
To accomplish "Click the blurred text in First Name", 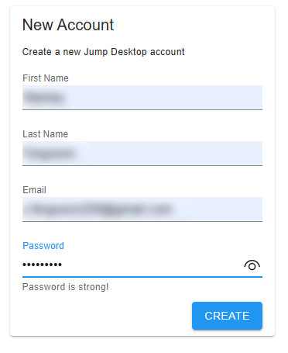I will tap(45, 98).
